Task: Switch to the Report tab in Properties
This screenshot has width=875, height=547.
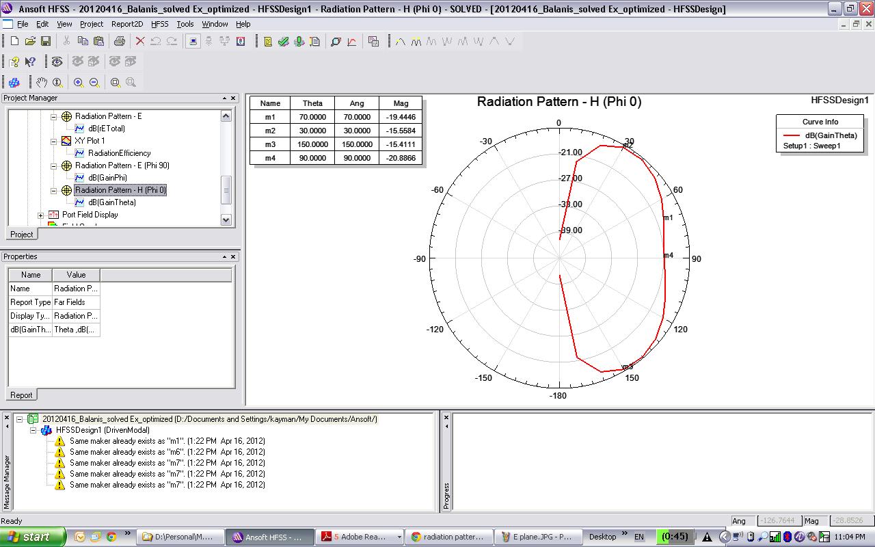Action: (x=21, y=395)
